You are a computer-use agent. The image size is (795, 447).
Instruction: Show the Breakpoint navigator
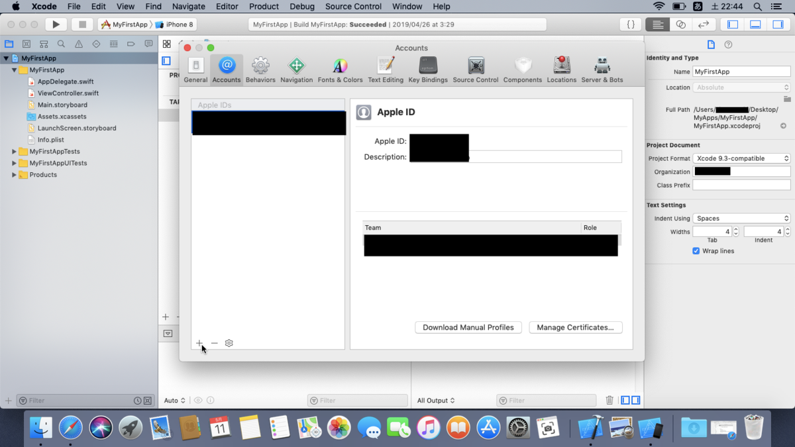[x=131, y=44]
